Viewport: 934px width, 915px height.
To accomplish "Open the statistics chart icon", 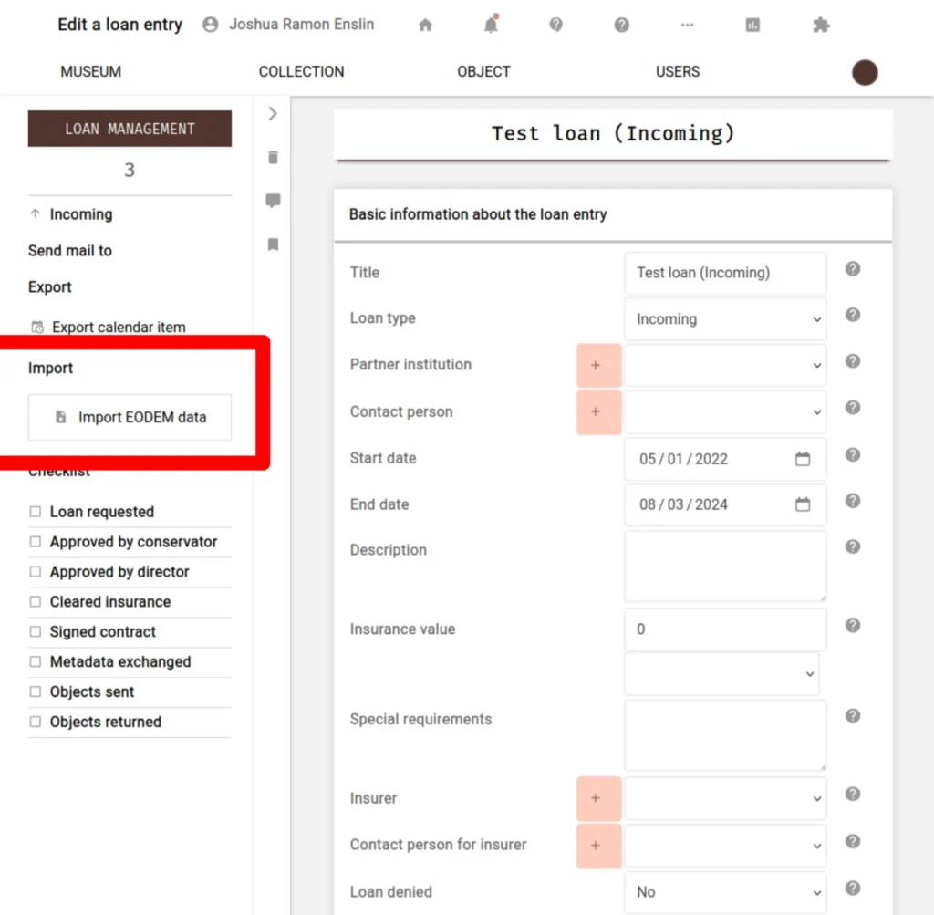I will tap(752, 25).
